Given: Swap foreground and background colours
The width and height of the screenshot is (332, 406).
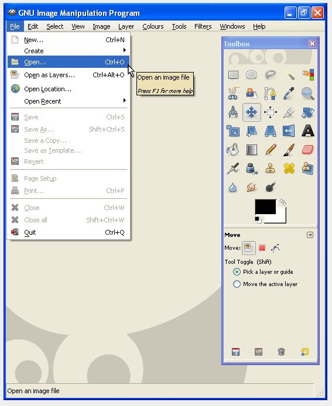Looking at the screenshot, I should 283,202.
